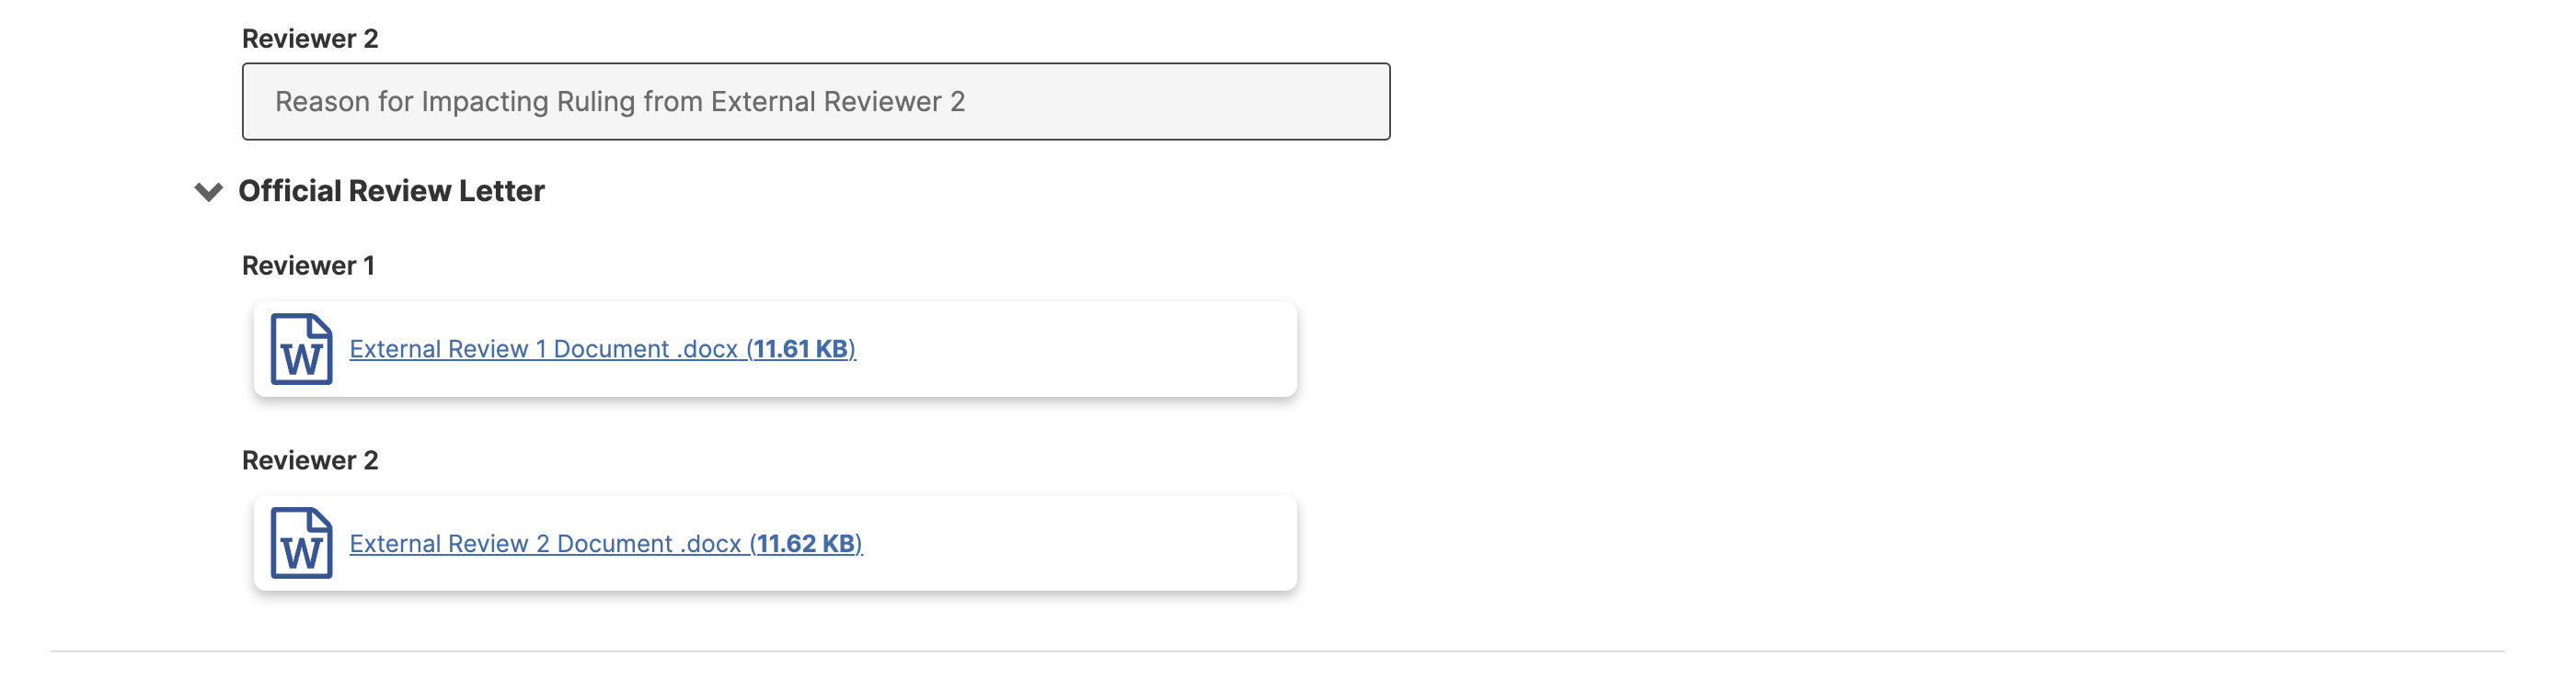
Task: Click the Official Review Letter section heading
Action: click(x=391, y=191)
